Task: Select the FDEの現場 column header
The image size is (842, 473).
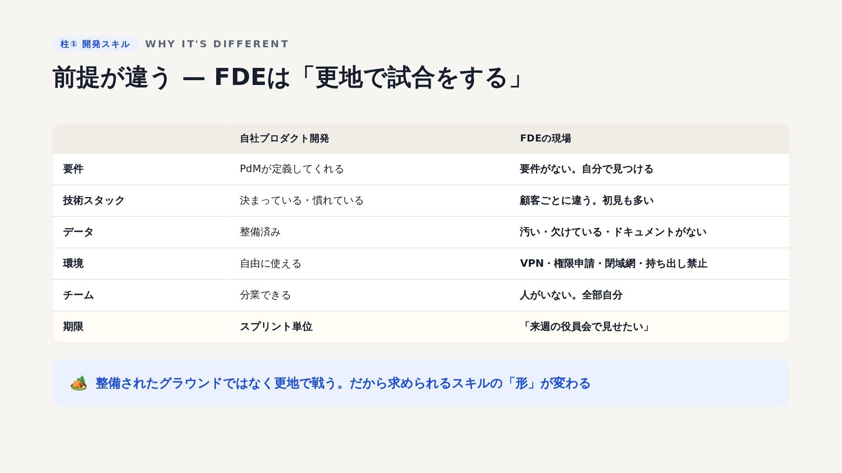Action: 546,138
